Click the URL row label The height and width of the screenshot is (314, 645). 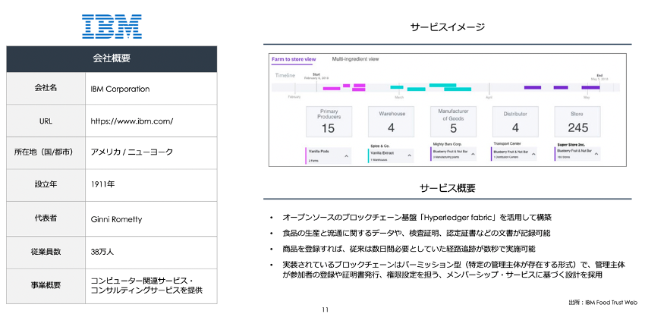46,121
